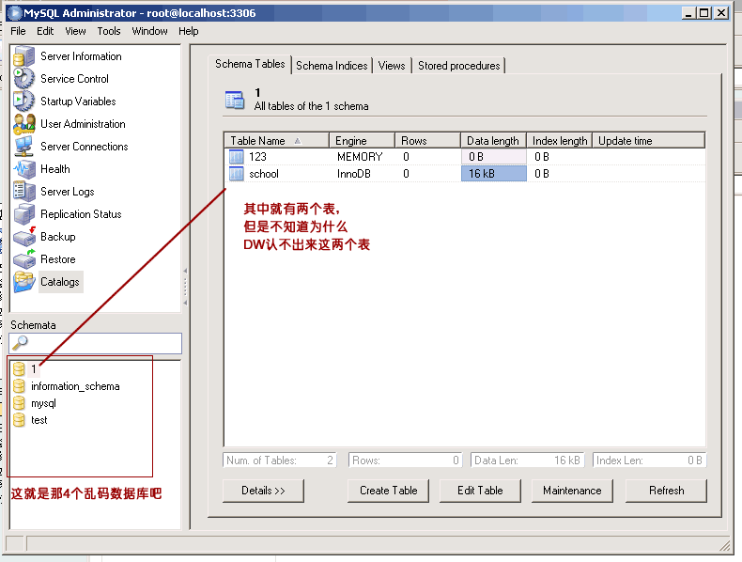The width and height of the screenshot is (742, 562).
Task: Switch to the Schema Indices tab
Action: pyautogui.click(x=332, y=66)
